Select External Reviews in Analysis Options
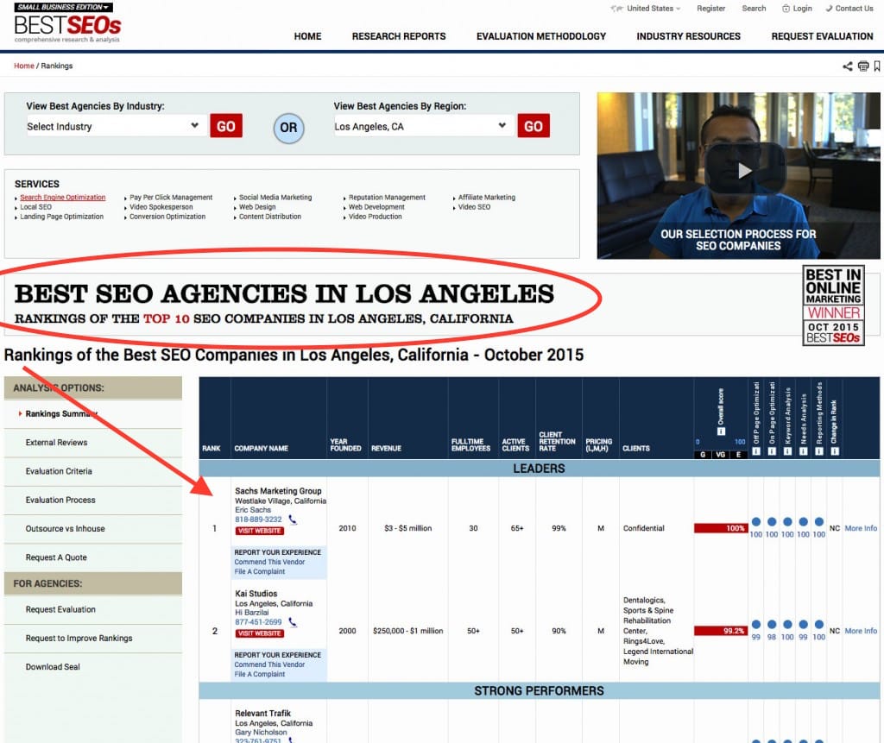884x743 pixels. pyautogui.click(x=57, y=443)
